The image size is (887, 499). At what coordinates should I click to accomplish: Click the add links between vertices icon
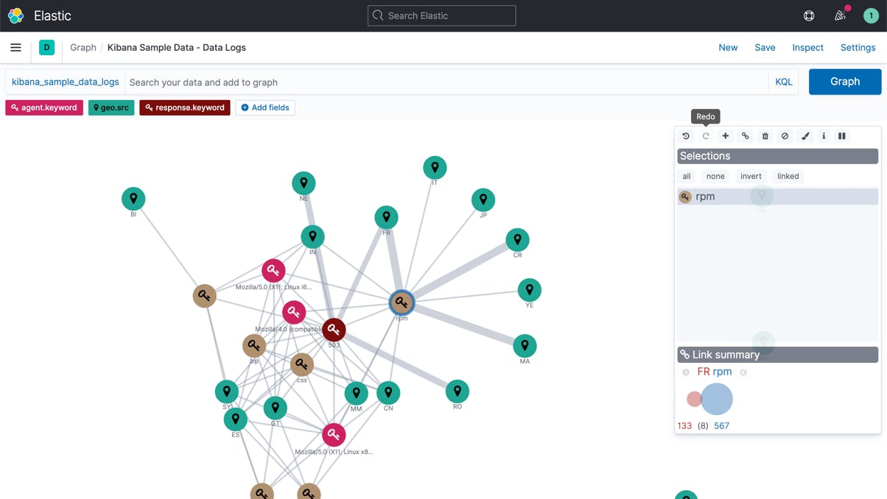[746, 136]
